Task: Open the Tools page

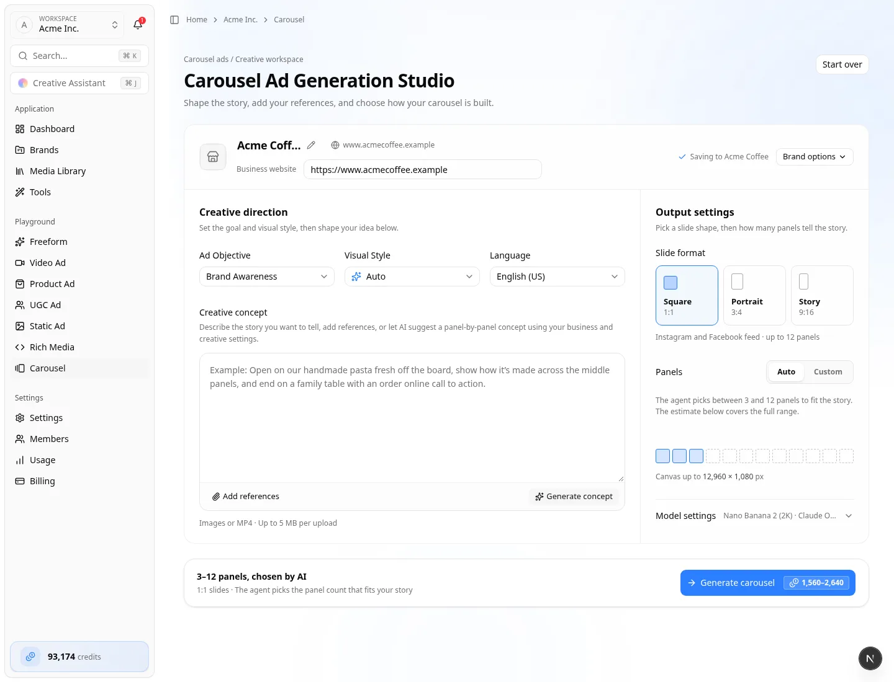Action: pyautogui.click(x=79, y=192)
